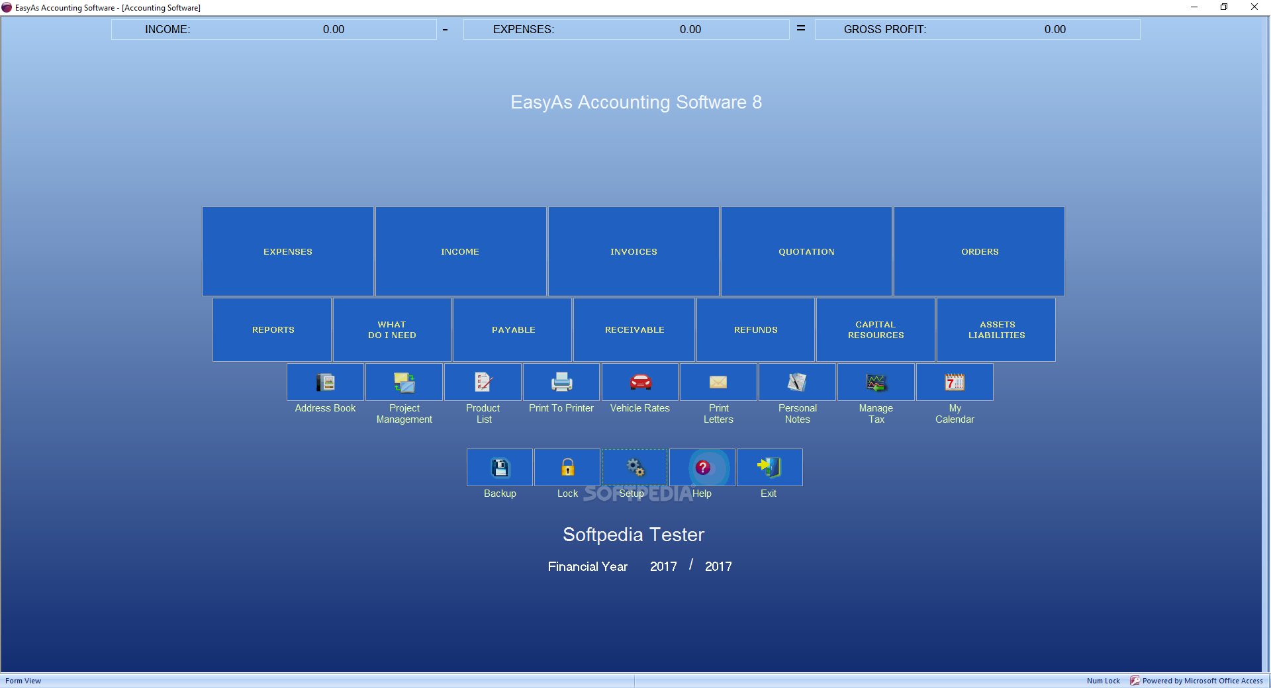
Task: Open the PAYABLE tile
Action: click(x=512, y=329)
